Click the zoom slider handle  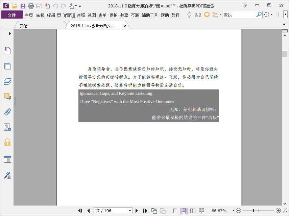[x=254, y=211]
